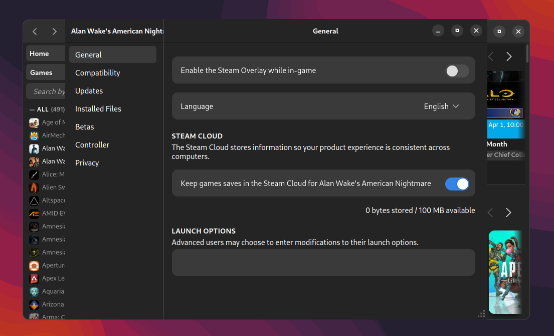Select the Aquaria game entry
Viewport: 554px width, 336px height.
(x=47, y=291)
